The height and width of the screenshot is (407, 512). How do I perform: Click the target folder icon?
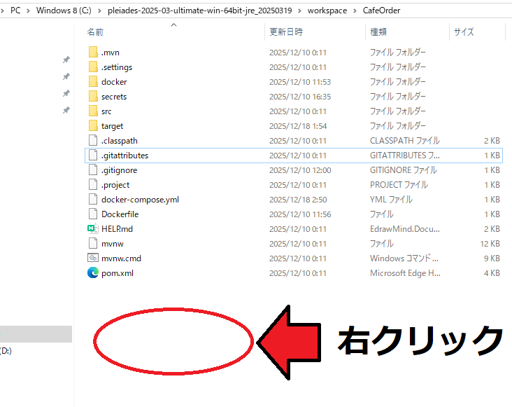[x=94, y=126]
